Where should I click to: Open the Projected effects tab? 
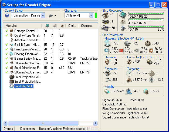[x=74, y=129]
